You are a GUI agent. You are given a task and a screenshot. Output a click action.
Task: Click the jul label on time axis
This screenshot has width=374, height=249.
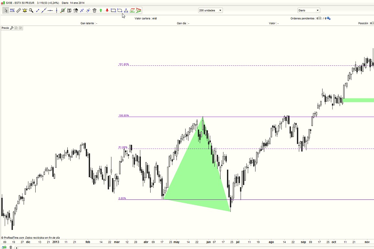pos(238,242)
